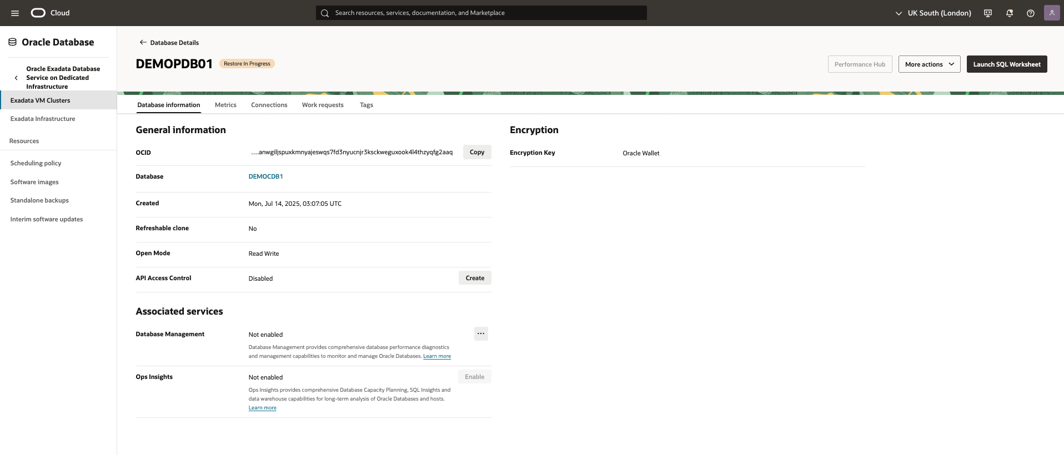The image size is (1064, 455).
Task: Switch to the Work requests tab
Action: coord(323,105)
